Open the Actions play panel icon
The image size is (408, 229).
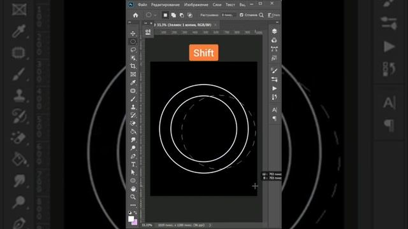[x=274, y=88]
